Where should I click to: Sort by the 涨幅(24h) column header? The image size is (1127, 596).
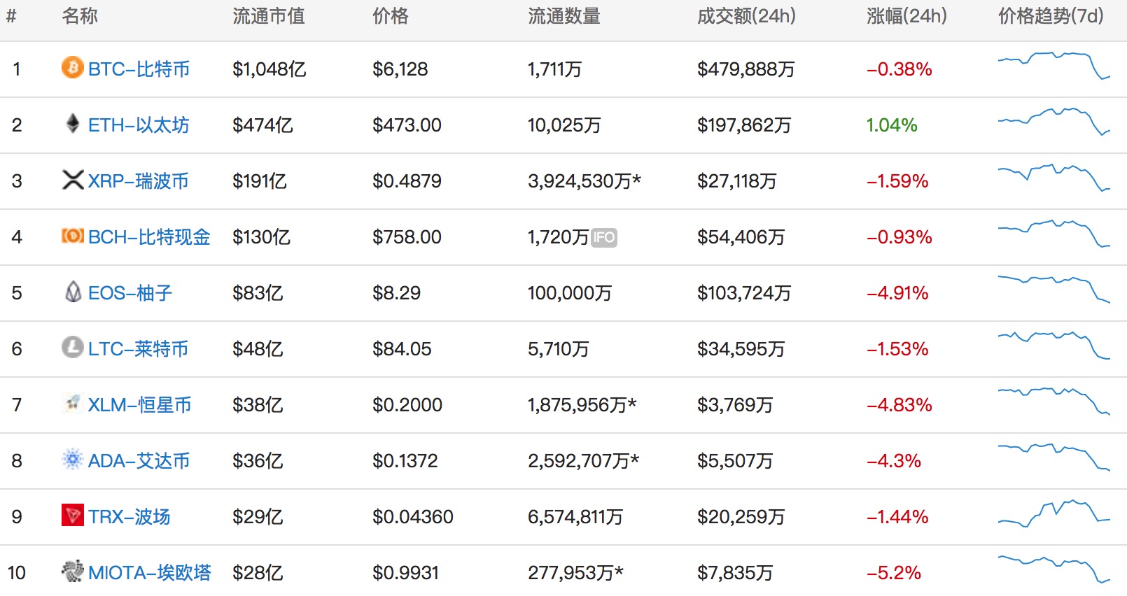pos(906,16)
